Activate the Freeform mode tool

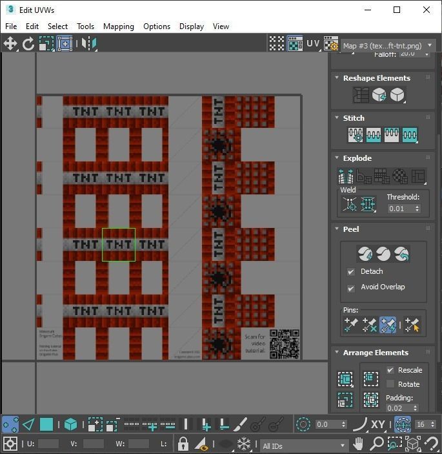click(65, 44)
